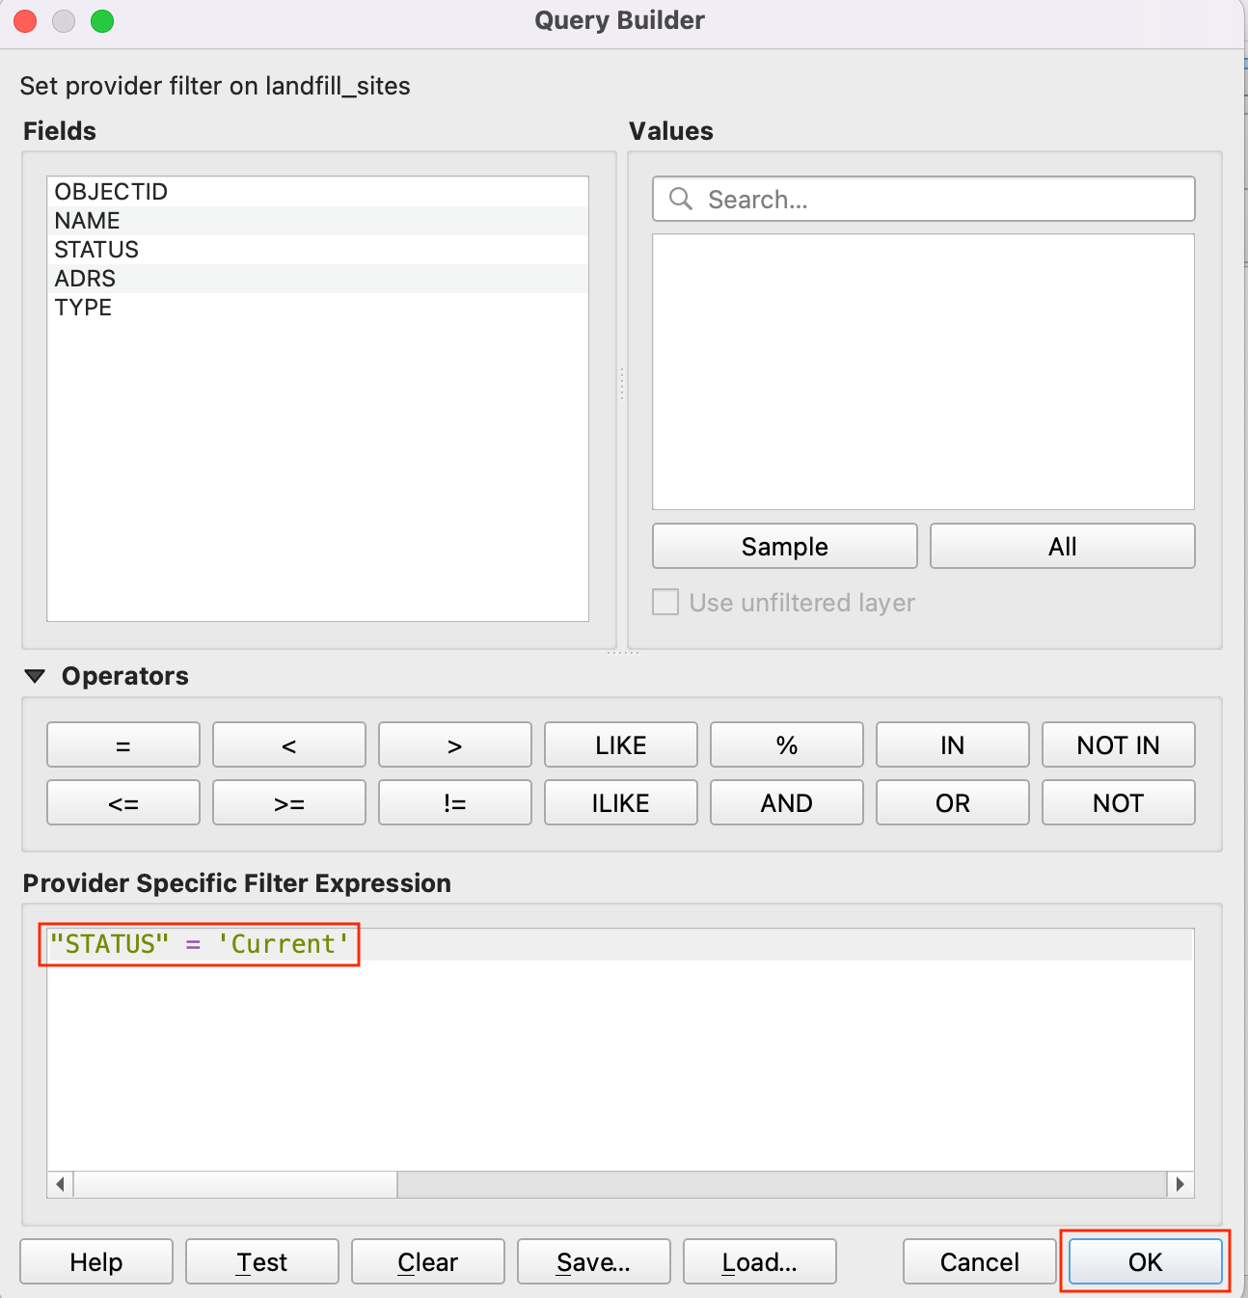Viewport: 1248px width, 1298px height.
Task: Collapse the Operators section triangle
Action: [x=36, y=676]
